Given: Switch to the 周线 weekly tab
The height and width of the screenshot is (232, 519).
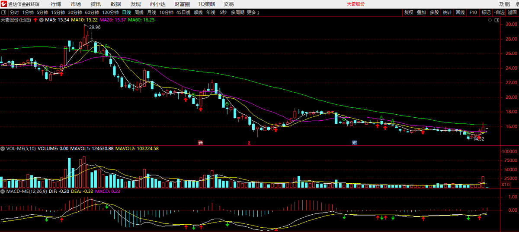Looking at the screenshot, I should pos(139,13).
